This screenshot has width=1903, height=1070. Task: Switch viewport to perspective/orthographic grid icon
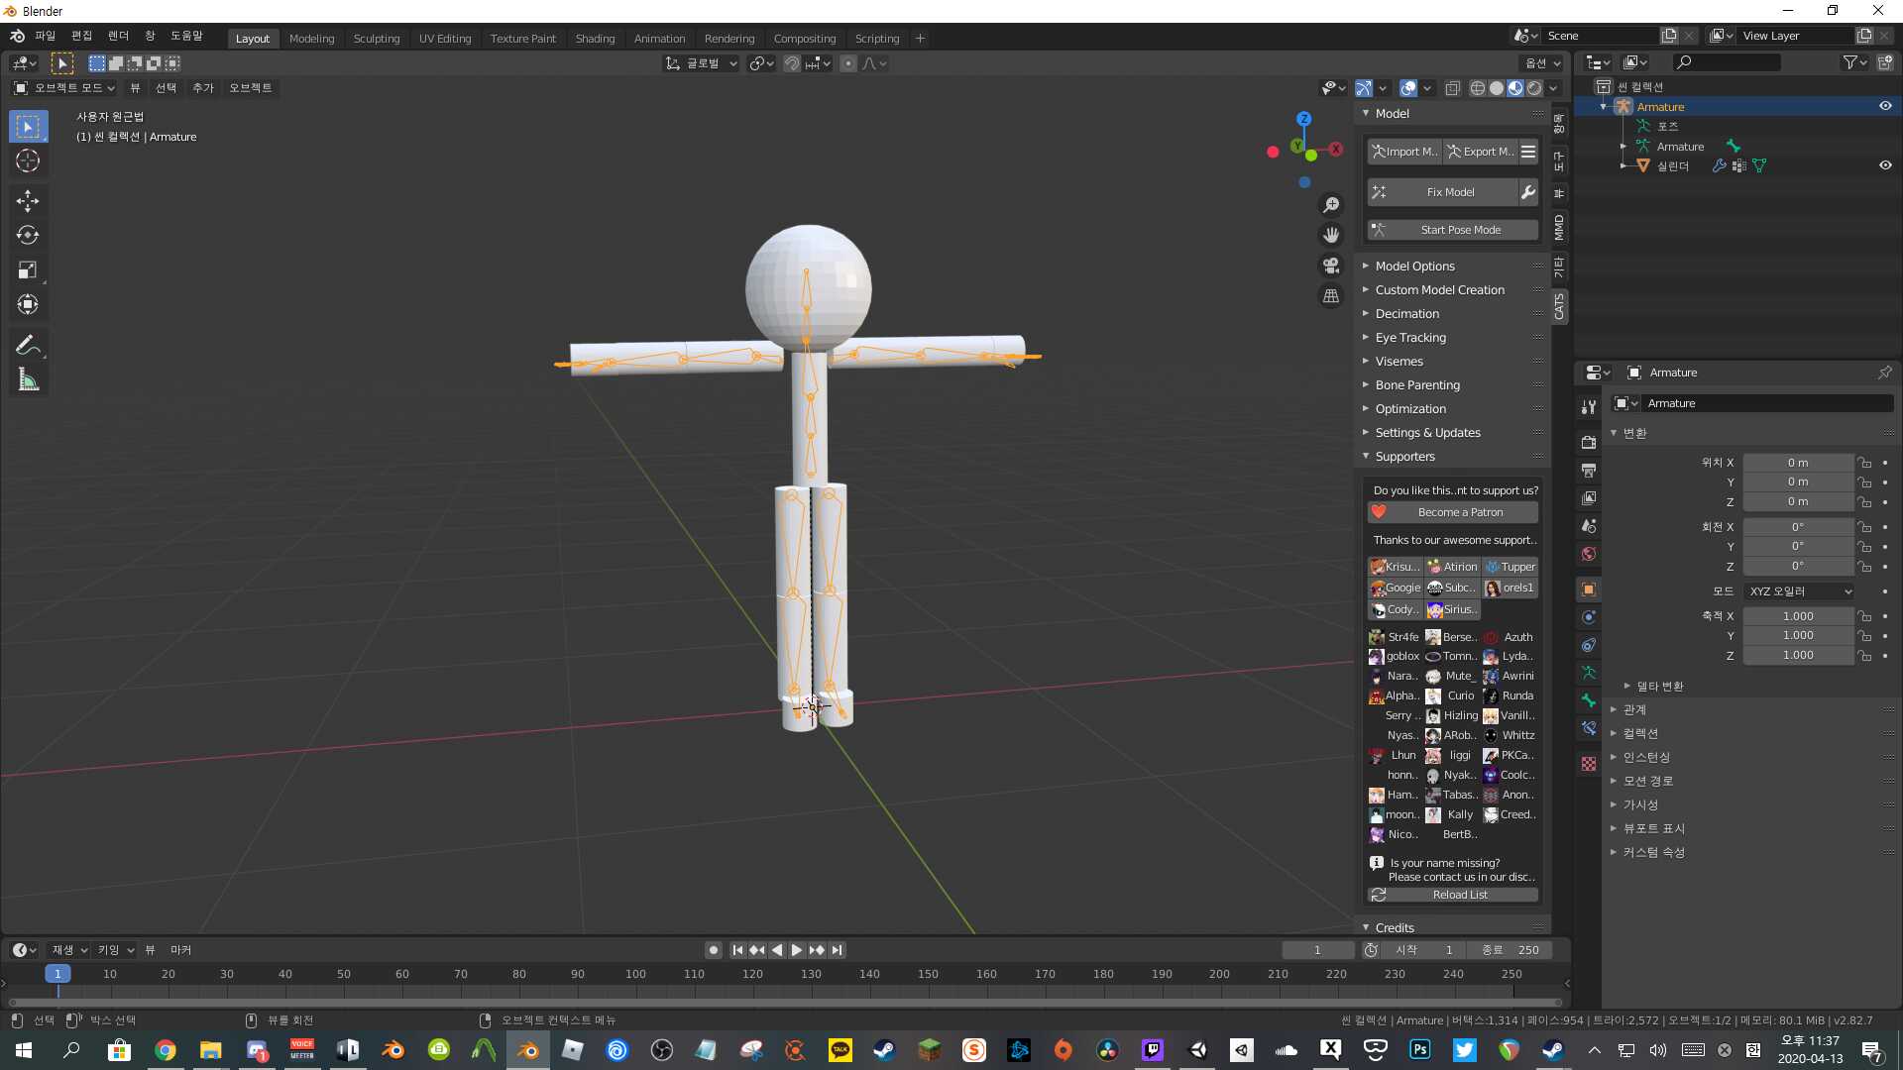point(1331,296)
